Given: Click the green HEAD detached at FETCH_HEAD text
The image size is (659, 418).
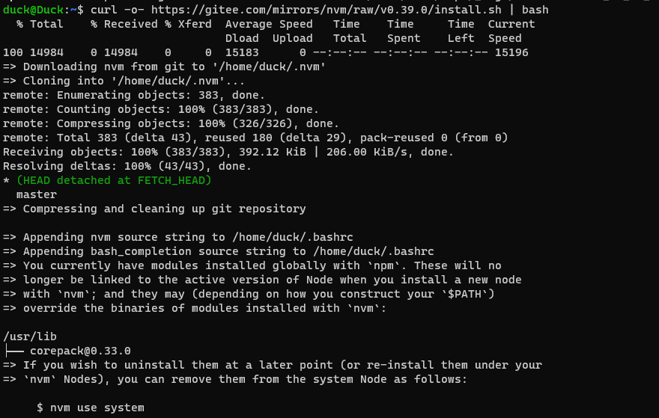Looking at the screenshot, I should tap(114, 180).
